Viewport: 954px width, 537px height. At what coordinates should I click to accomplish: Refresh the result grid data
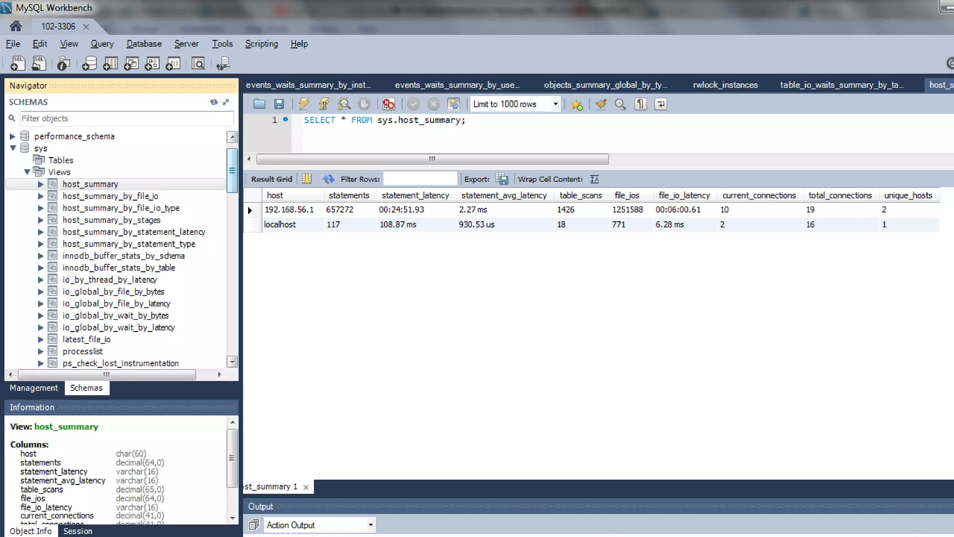click(328, 179)
